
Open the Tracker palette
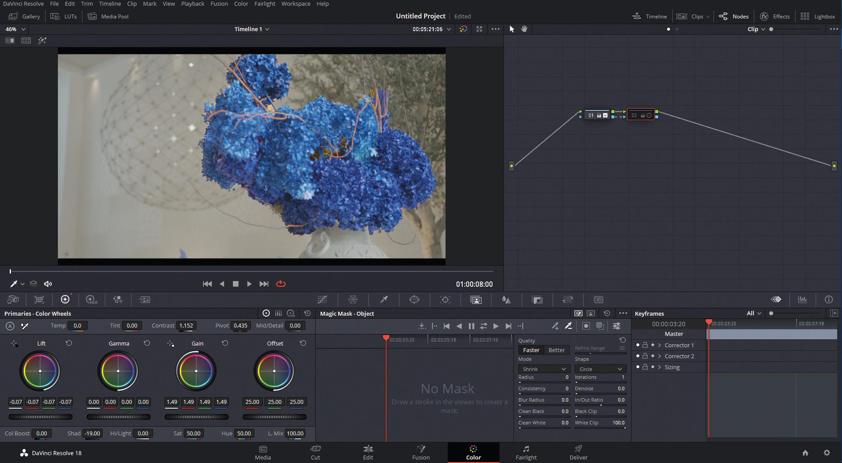click(445, 300)
